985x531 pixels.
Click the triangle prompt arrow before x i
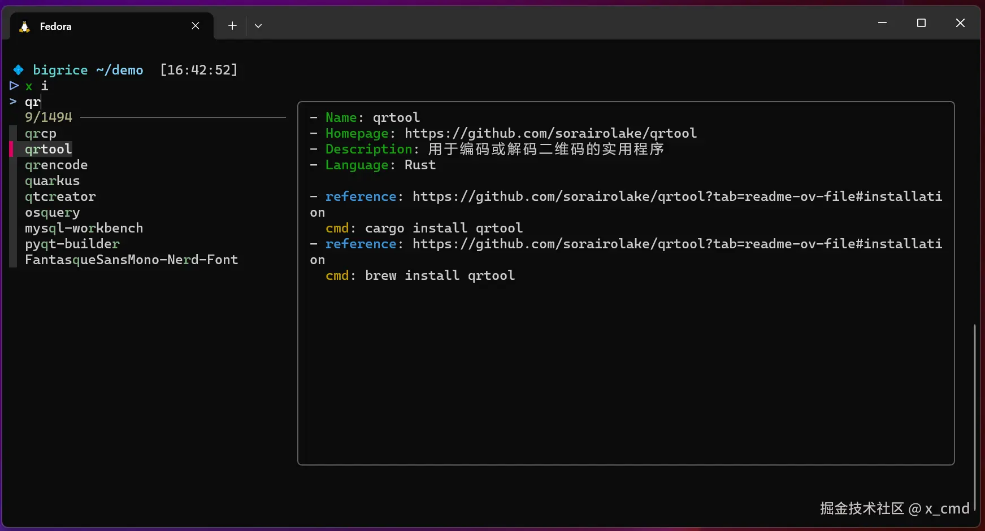(14, 86)
